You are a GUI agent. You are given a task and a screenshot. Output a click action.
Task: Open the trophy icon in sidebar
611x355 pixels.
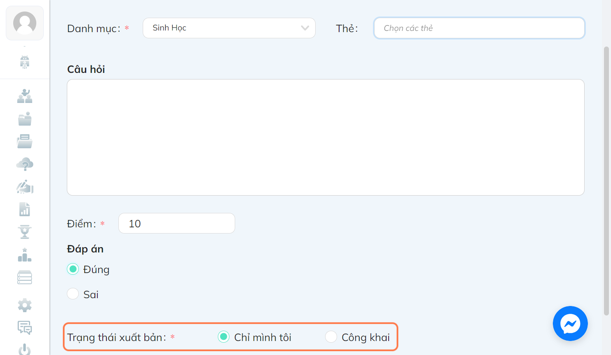click(25, 232)
